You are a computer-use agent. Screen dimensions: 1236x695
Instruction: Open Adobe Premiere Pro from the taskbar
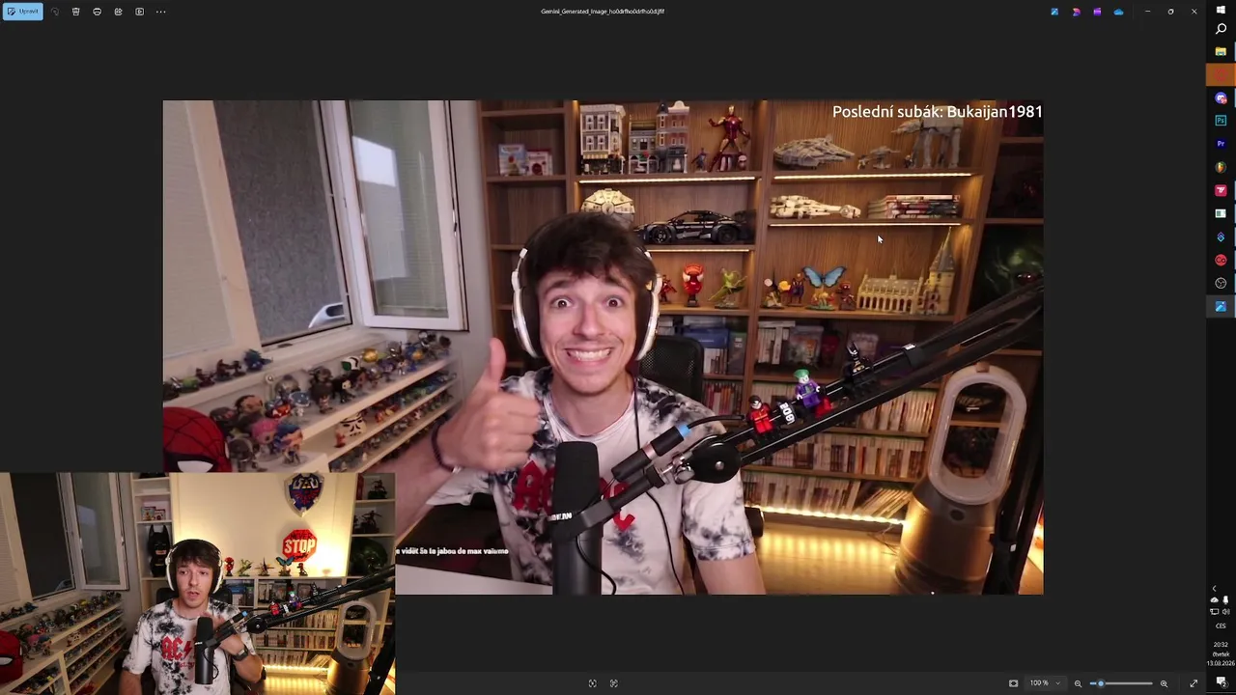point(1221,144)
